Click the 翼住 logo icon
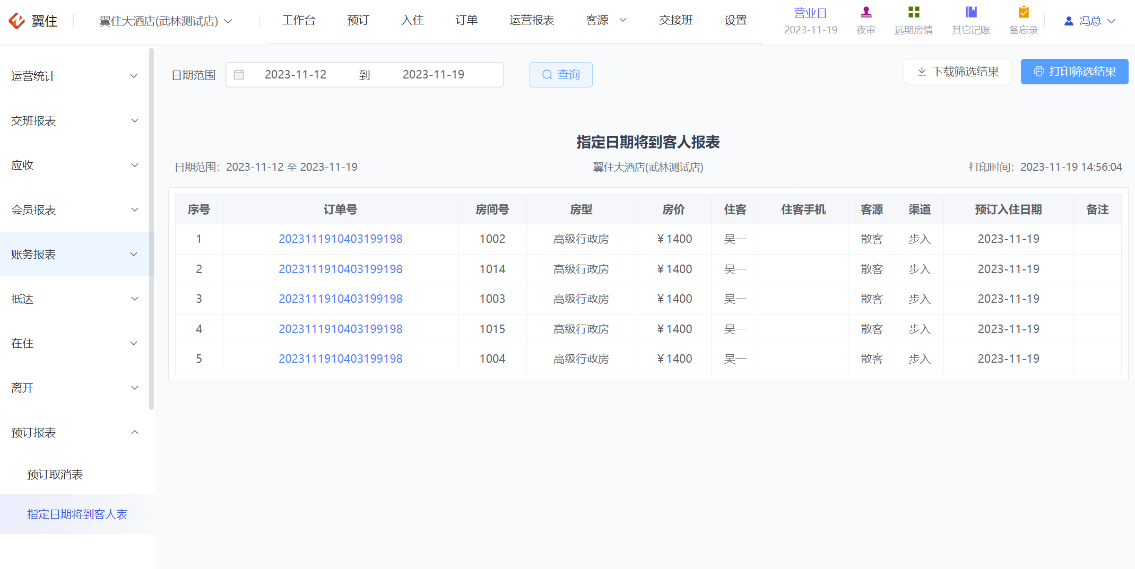This screenshot has height=569, width=1135. tap(17, 21)
